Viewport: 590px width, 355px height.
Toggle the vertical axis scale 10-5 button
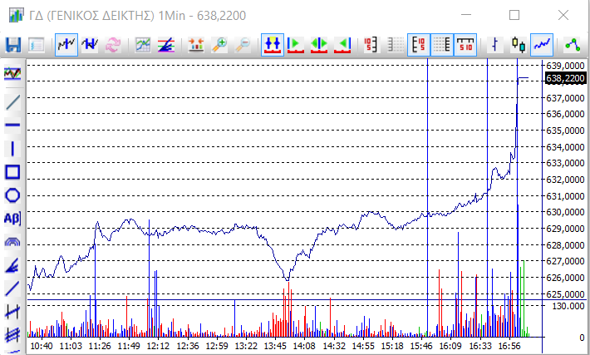point(419,45)
